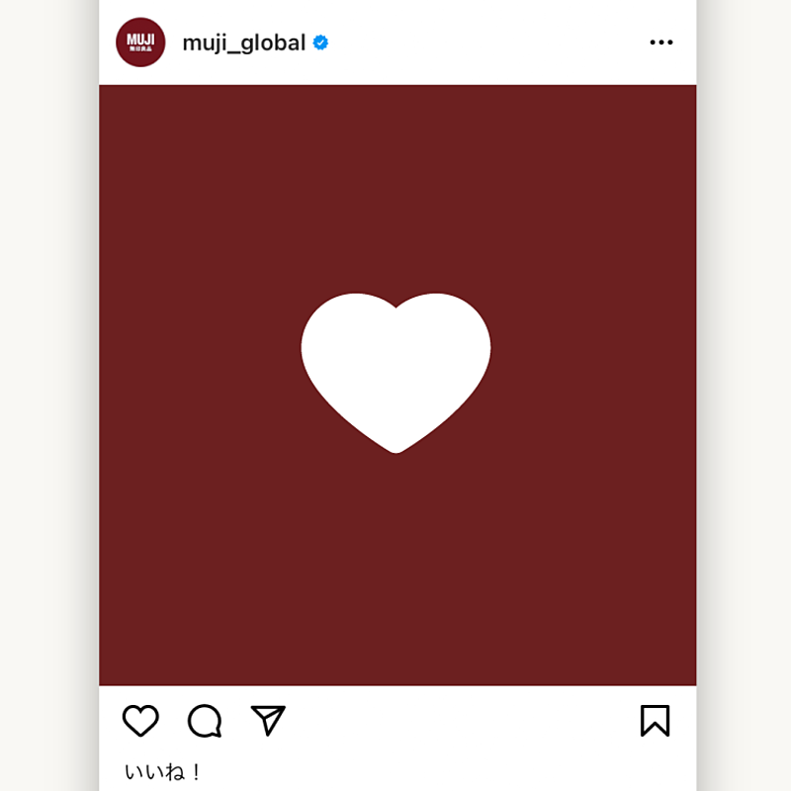The height and width of the screenshot is (791, 791).
Task: Open comments via the speech bubble icon
Action: coord(205,721)
